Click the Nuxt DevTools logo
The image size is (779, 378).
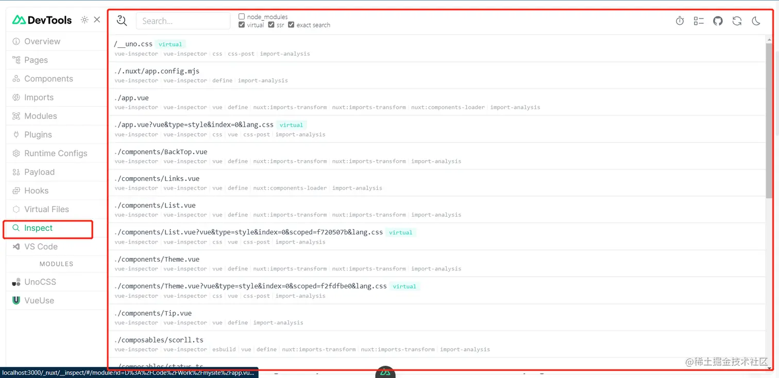click(42, 20)
